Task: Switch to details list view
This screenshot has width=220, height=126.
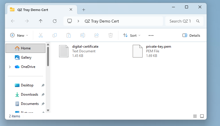Action: coord(195,116)
